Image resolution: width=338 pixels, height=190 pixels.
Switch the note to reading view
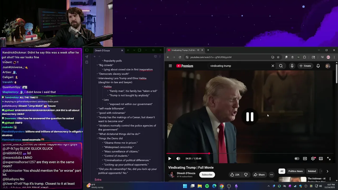point(156,56)
